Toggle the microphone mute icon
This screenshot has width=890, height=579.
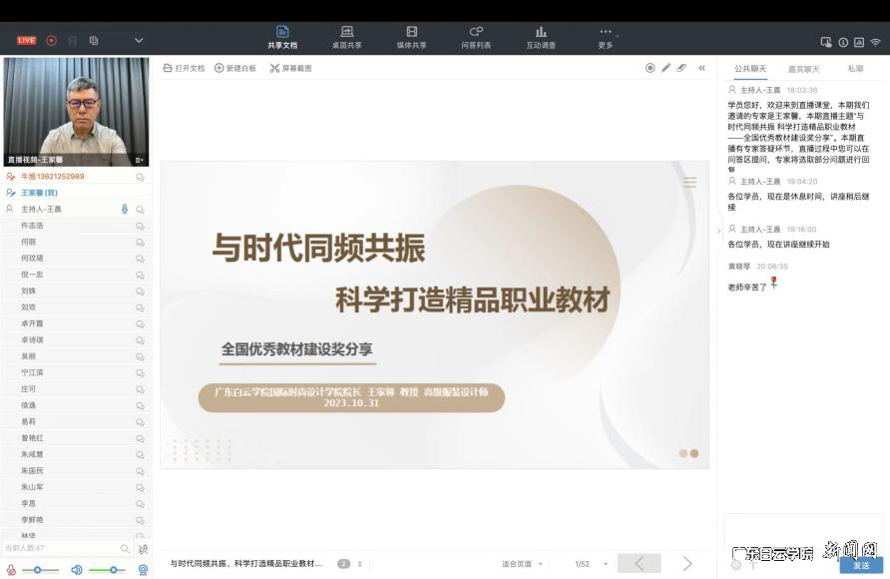pos(12,567)
